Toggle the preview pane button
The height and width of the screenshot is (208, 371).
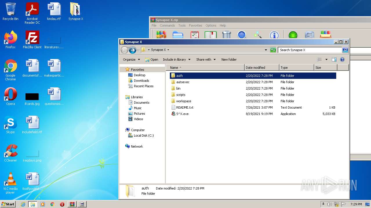334,60
